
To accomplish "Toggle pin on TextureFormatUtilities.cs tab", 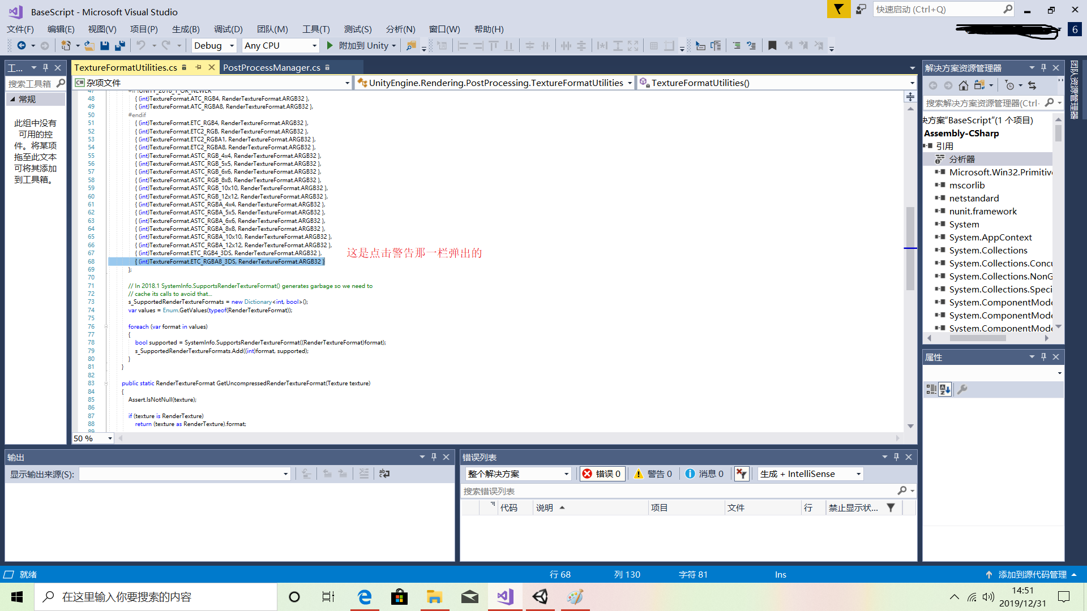I will tap(198, 67).
